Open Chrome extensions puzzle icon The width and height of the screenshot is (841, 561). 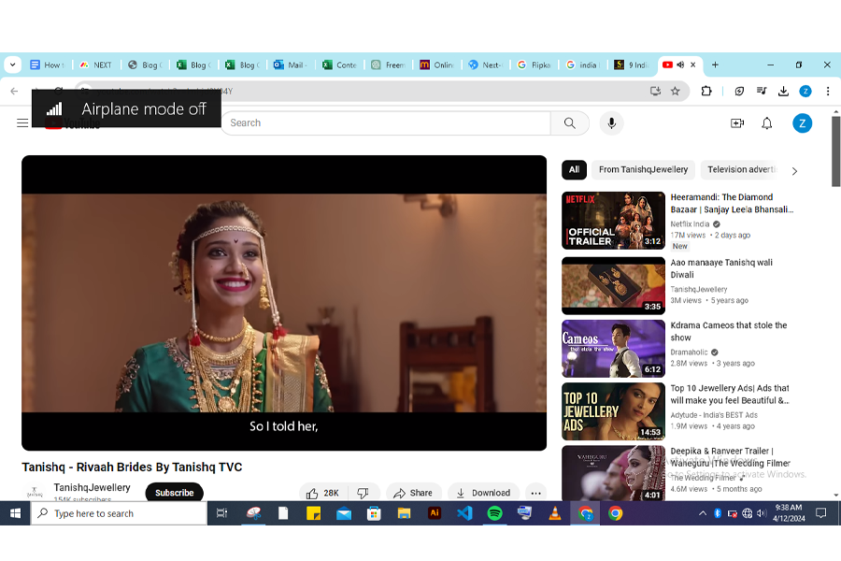point(706,91)
